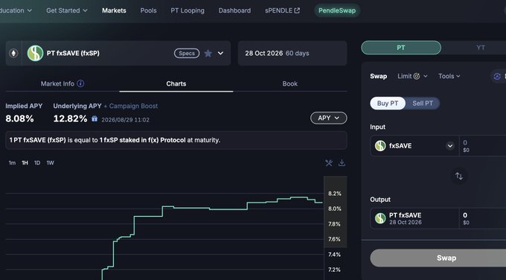Open fxSAVE input token selector
The image size is (506, 280).
tap(450, 146)
